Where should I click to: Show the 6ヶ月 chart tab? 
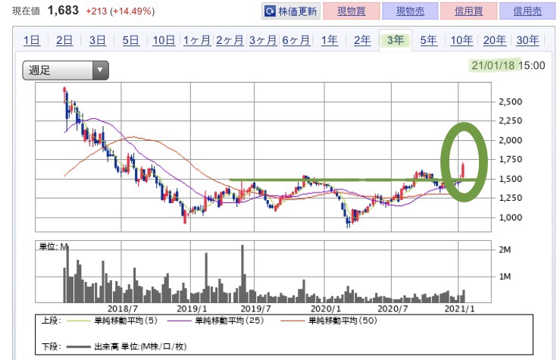tap(296, 41)
